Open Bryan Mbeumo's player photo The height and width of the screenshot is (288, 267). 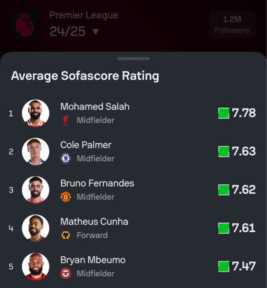coord(35,267)
